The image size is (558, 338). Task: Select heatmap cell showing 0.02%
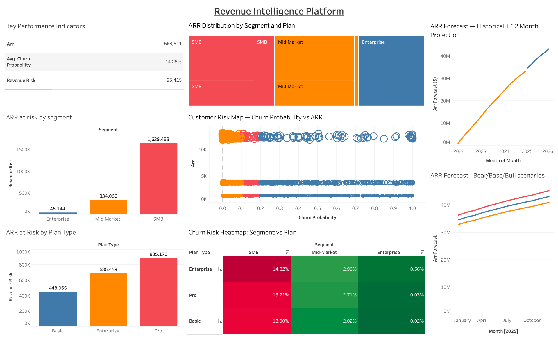(x=392, y=321)
